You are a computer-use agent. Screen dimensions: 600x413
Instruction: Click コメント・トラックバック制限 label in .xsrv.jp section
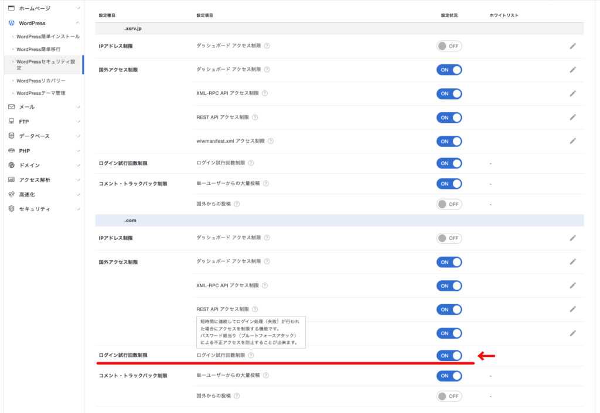(x=133, y=184)
